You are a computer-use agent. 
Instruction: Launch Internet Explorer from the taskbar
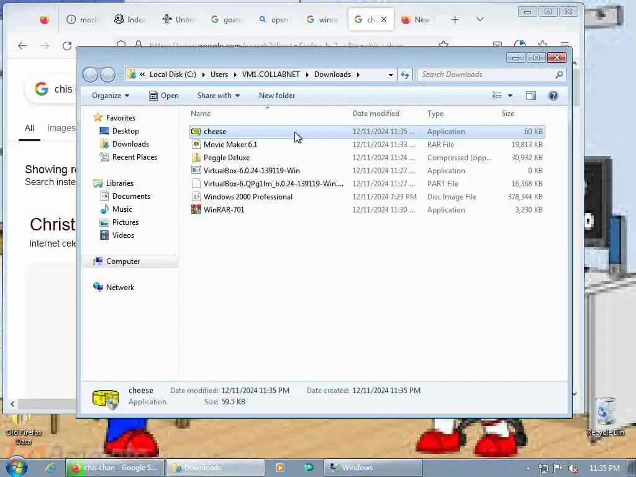click(50, 468)
